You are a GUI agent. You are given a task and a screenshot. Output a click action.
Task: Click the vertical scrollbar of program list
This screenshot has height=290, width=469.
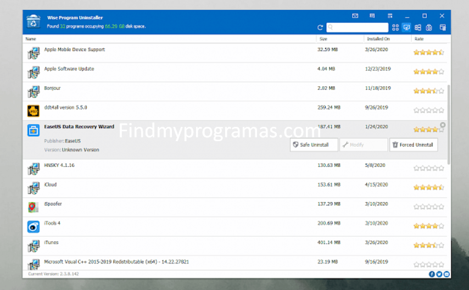coord(449,124)
